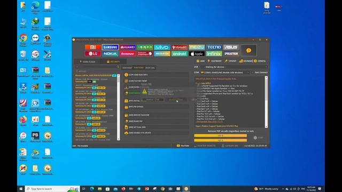
Task: Click the lower orange progress bar
Action: coord(221,140)
